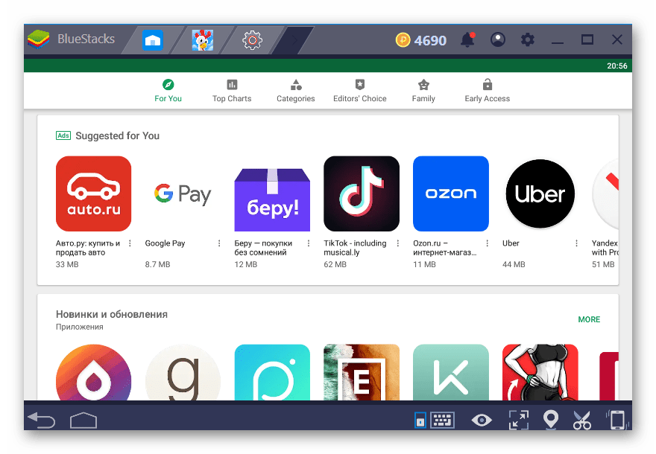Open the BlueStacks home tab

pos(152,40)
